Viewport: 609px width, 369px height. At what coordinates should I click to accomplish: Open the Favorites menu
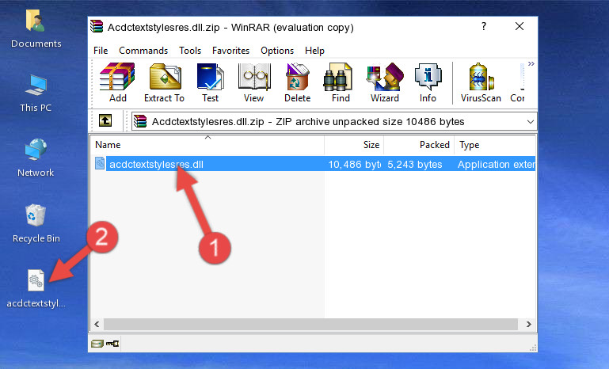pyautogui.click(x=230, y=51)
